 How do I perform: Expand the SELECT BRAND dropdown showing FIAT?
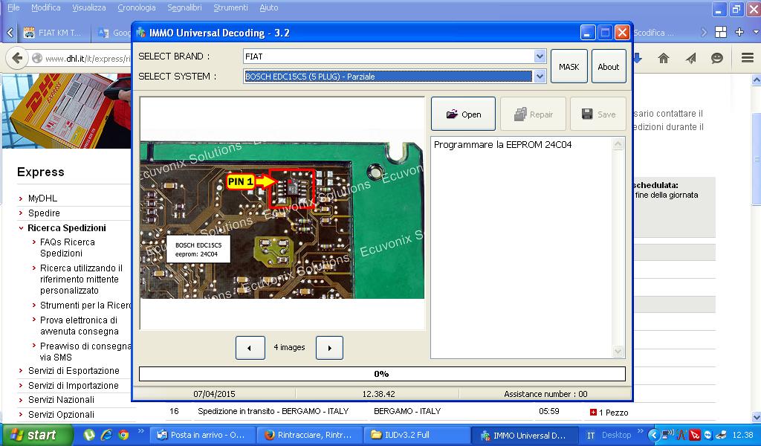[540, 56]
